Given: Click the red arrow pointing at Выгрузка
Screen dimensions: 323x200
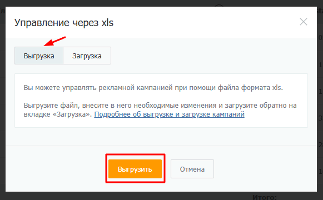Looking at the screenshot, I should click(54, 41).
